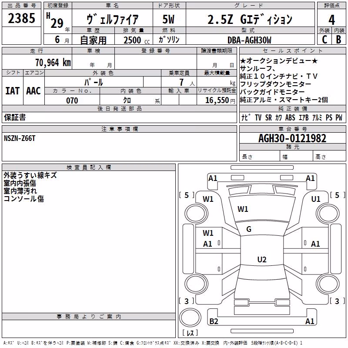This screenshot has height=348, width=348.
Task: Click the 後日発送部品 header
Action: tap(120, 108)
